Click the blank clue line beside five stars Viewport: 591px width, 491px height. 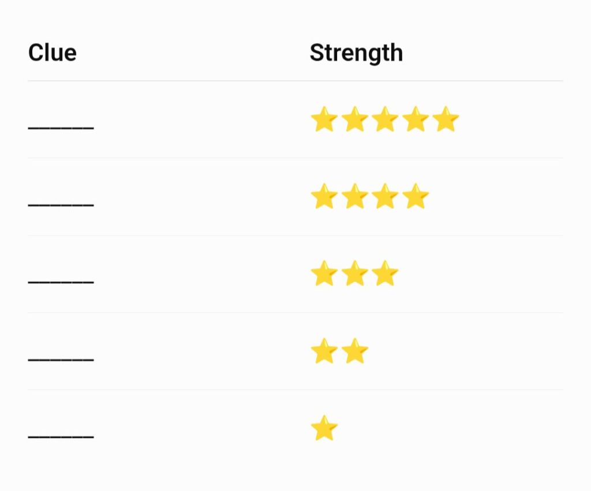click(61, 128)
